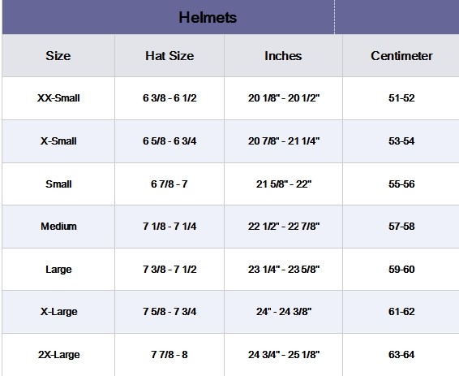Click the Helmets table title
The image size is (459, 376).
click(x=208, y=18)
